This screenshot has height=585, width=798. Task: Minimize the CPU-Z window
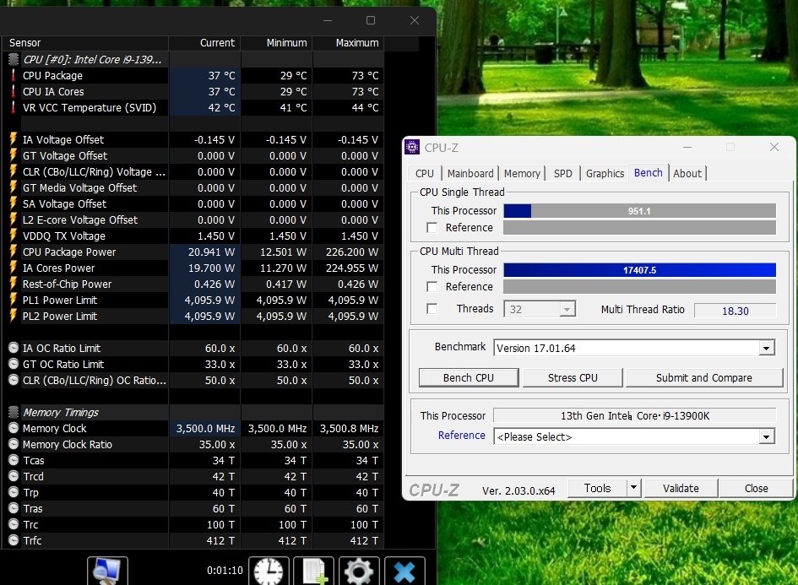(x=687, y=148)
